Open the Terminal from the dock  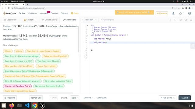click(19, 105)
